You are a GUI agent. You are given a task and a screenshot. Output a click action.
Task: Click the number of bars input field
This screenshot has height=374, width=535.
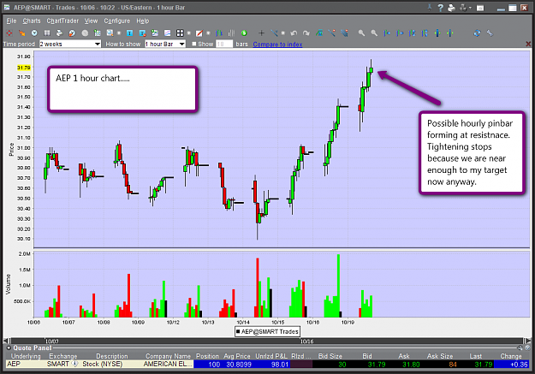(224, 44)
